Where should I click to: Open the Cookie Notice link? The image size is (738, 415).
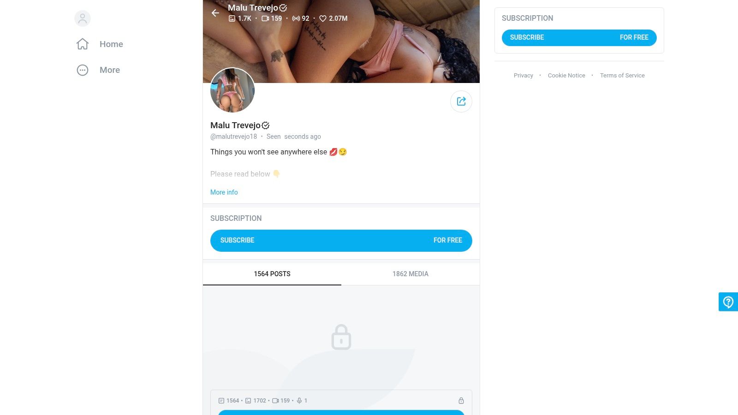coord(566,76)
